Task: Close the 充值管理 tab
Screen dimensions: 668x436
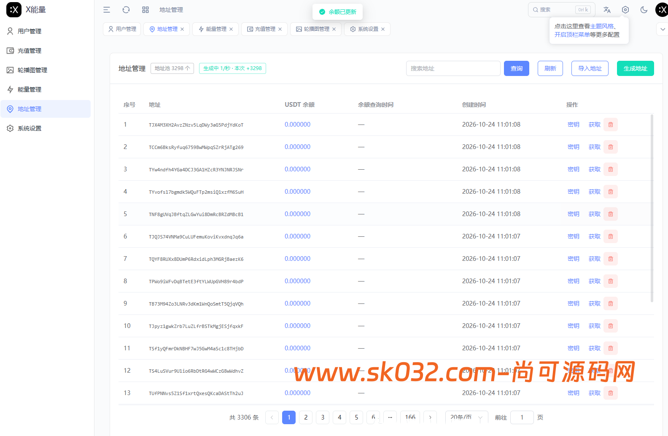Action: tap(280, 29)
